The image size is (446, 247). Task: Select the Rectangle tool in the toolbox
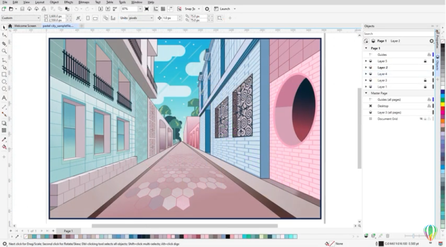[x=4, y=75]
